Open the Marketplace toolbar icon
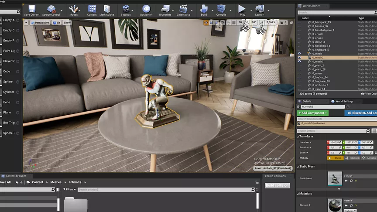The height and width of the screenshot is (212, 377). coord(107,10)
